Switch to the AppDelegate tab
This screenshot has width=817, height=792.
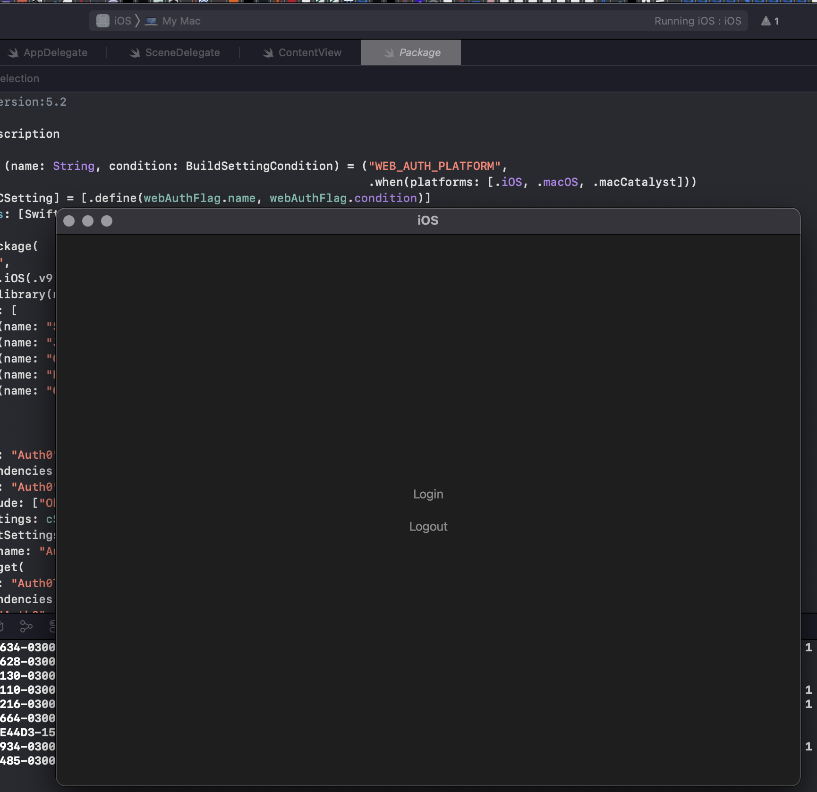(55, 52)
